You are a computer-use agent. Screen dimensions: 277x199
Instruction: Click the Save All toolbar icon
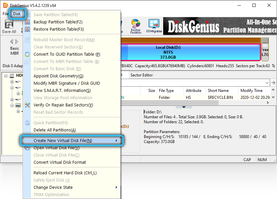(x=9, y=26)
